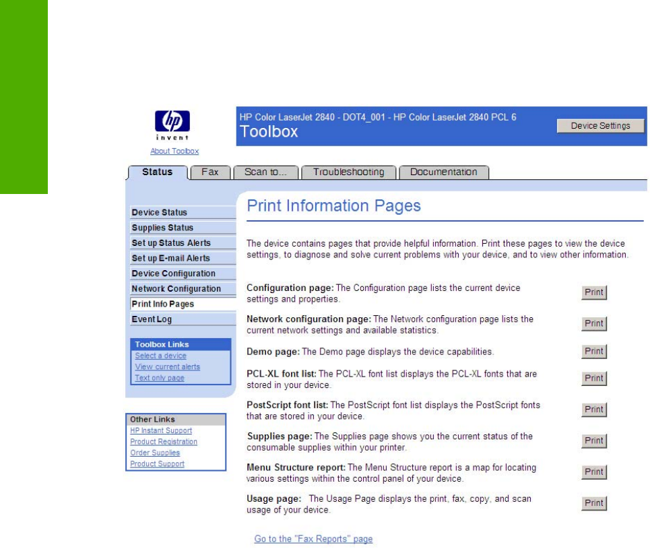Print the Configuration page
The width and height of the screenshot is (650, 551).
593,292
